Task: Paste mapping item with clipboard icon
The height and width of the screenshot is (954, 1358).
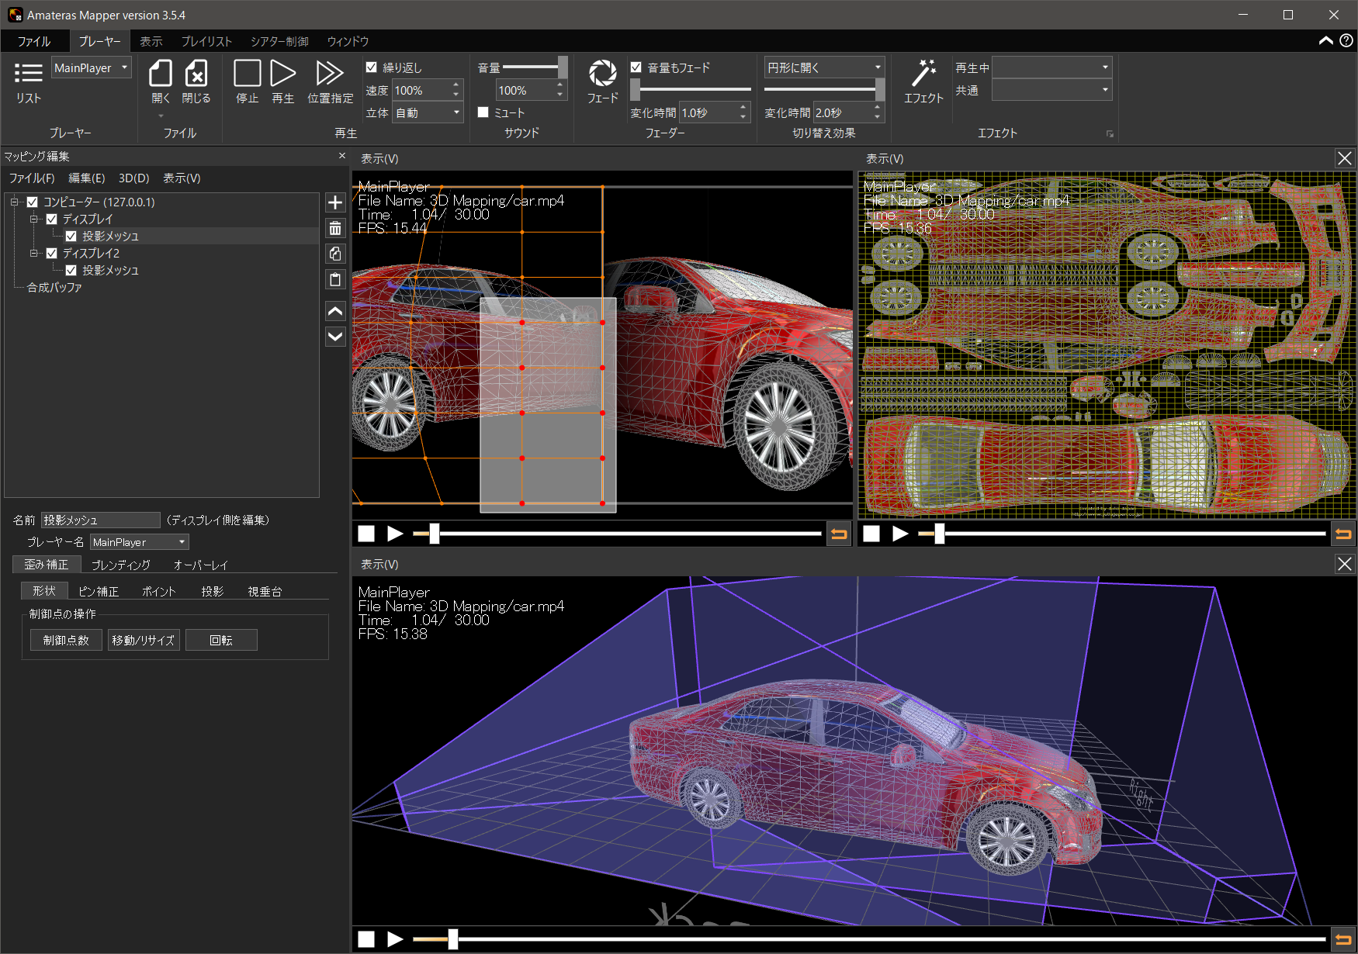Action: (335, 279)
